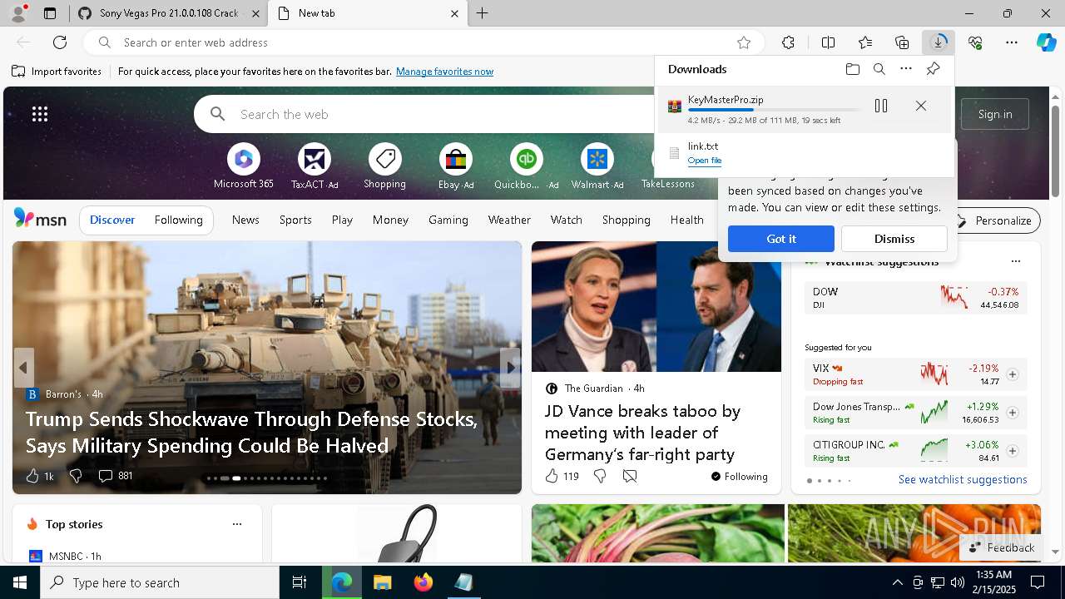This screenshot has width=1065, height=599.
Task: Open Manage favorites now link
Action: (444, 72)
